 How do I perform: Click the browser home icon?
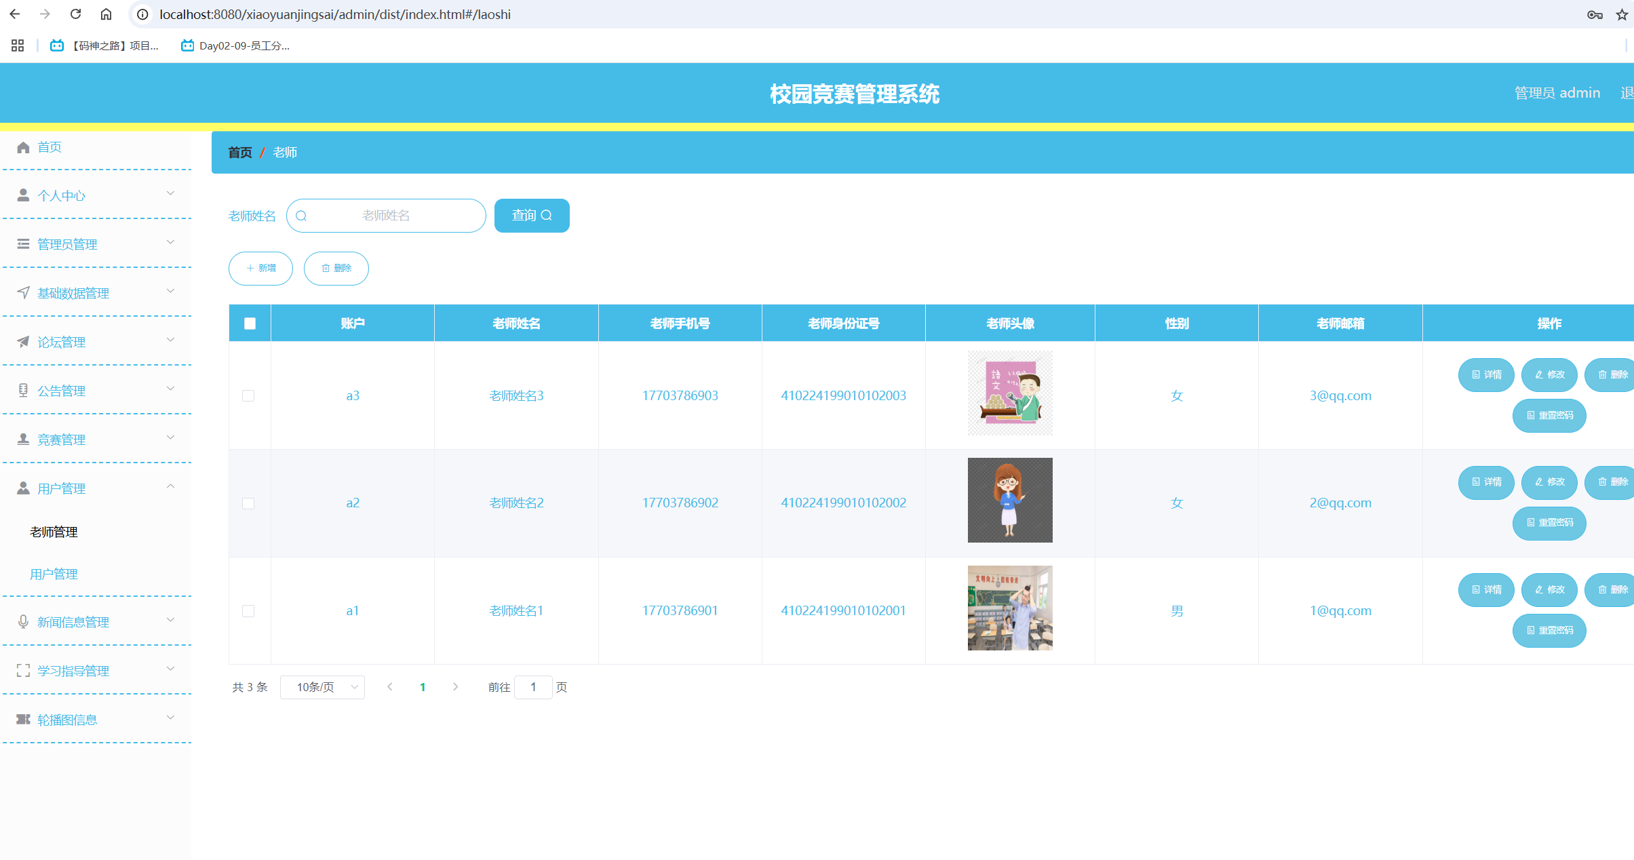[x=106, y=14]
